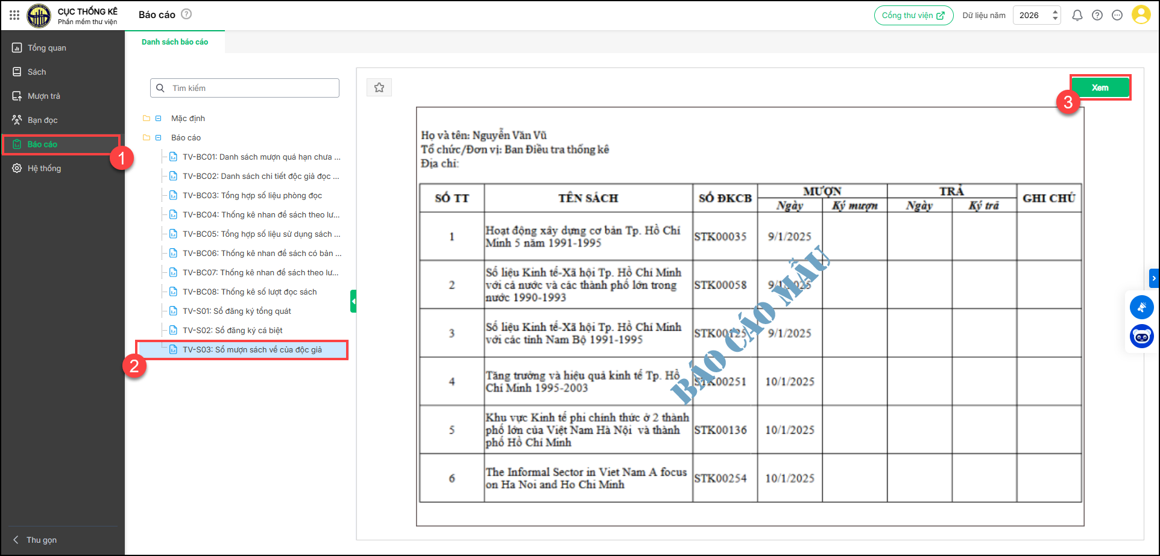Open the help question mark icon in header

pos(1097,16)
